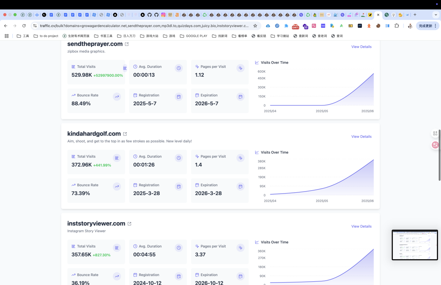Screen dimensions: 441x285
Task: Open the Extensions puzzle icon
Action: [x=396, y=26]
